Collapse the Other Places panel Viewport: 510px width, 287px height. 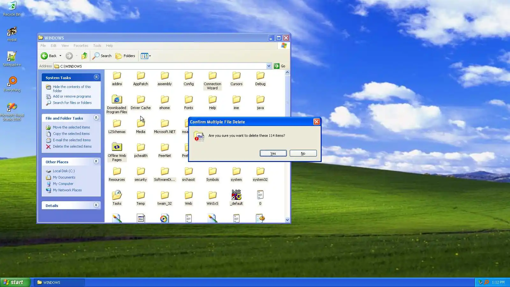tap(96, 161)
